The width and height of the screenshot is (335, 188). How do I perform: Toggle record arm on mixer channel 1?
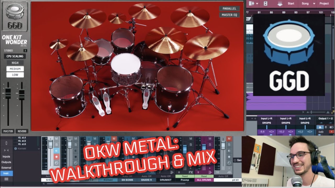[x=57, y=157]
